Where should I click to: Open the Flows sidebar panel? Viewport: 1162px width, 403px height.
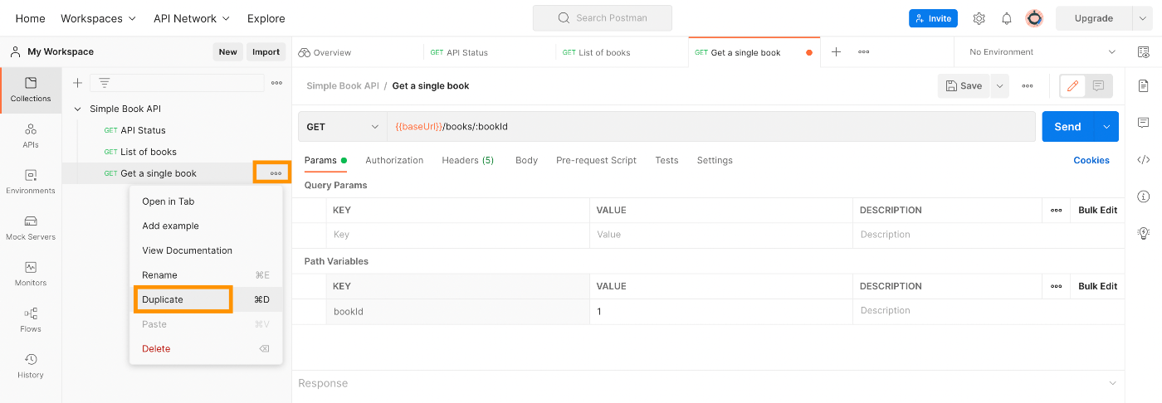point(31,320)
